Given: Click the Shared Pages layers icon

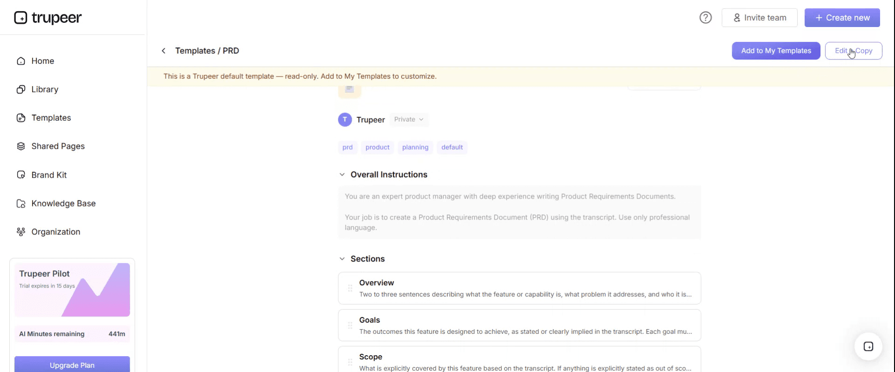Looking at the screenshot, I should click(x=21, y=146).
